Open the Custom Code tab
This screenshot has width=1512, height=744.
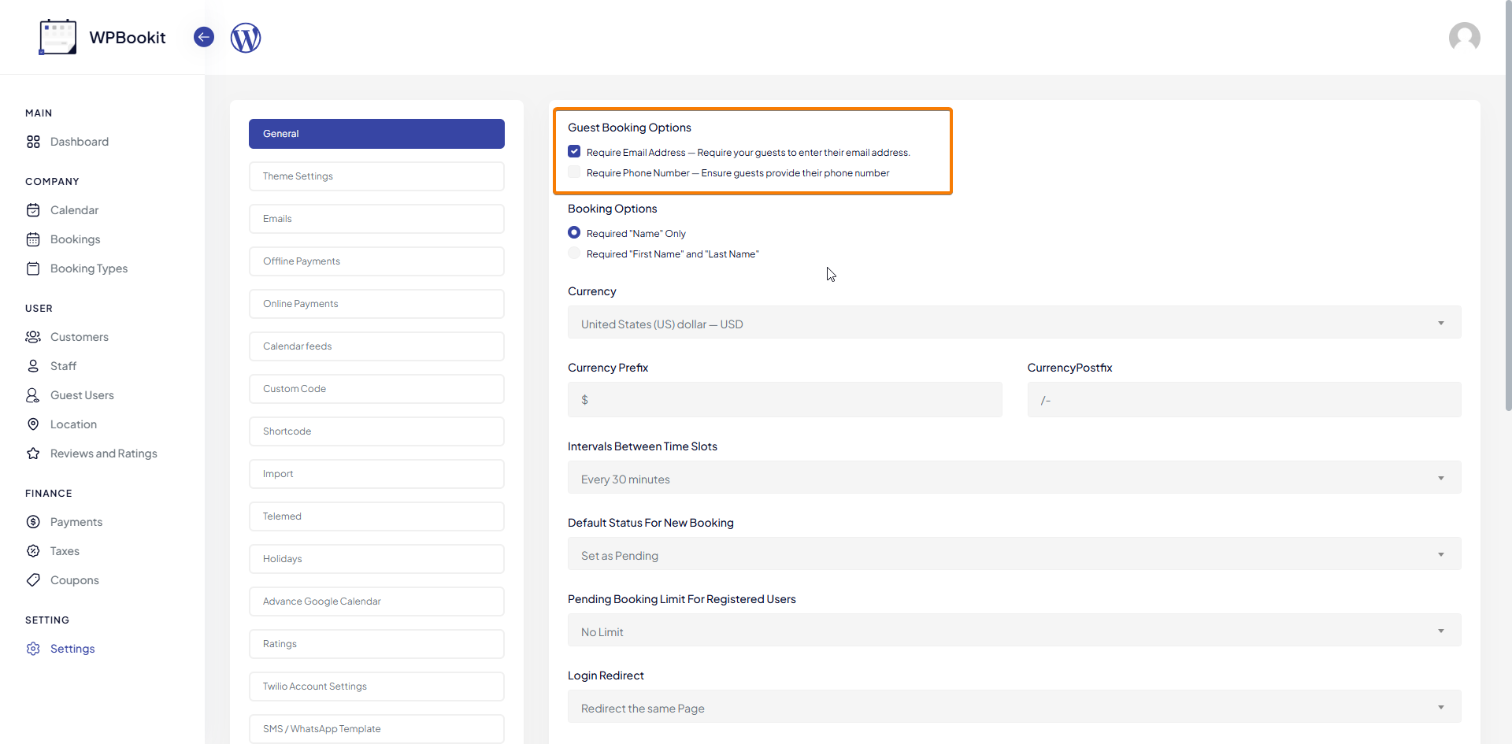coord(376,389)
